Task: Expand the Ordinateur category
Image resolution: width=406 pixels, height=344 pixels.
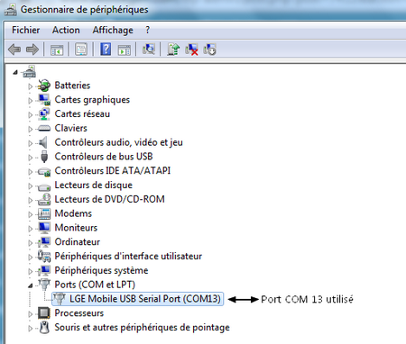Action: tap(31, 242)
